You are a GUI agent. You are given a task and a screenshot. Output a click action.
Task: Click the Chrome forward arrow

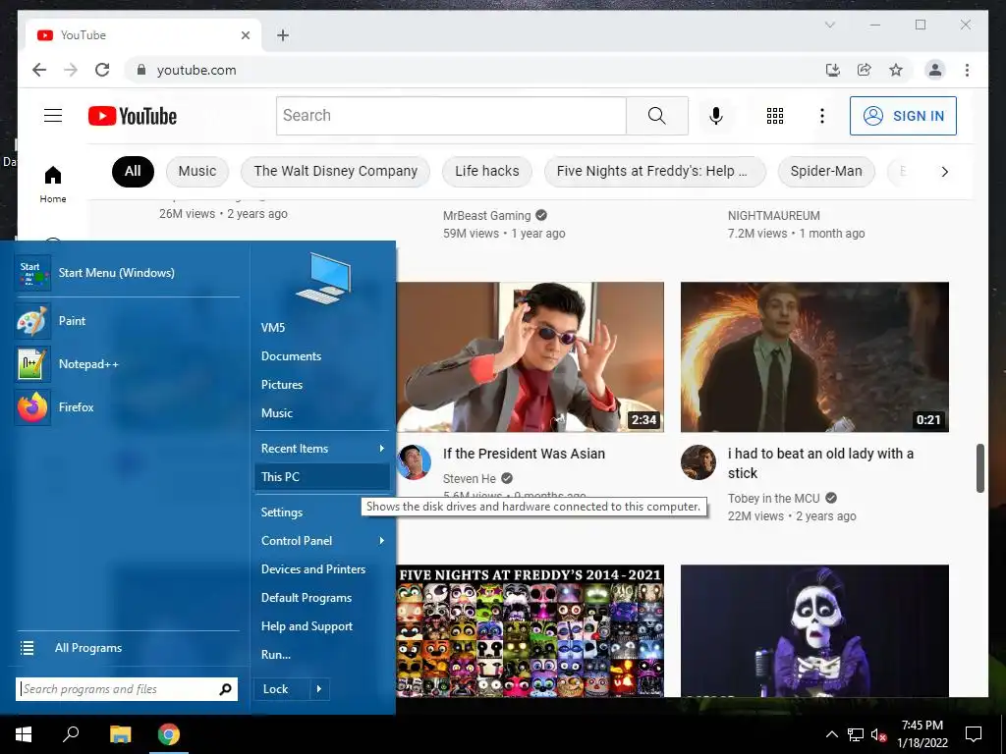click(71, 70)
